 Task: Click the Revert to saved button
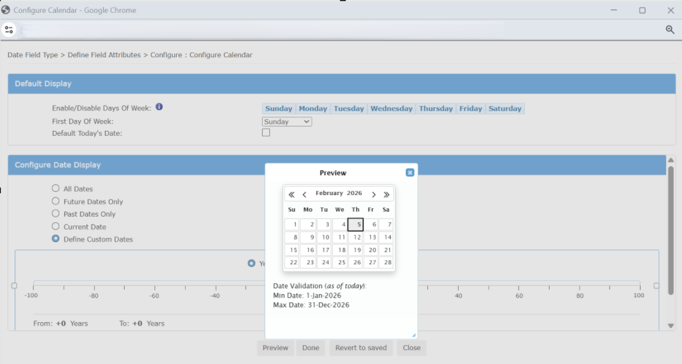click(361, 347)
